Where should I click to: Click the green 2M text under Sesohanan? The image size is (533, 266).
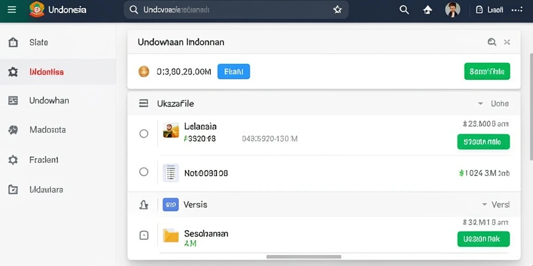(191, 243)
